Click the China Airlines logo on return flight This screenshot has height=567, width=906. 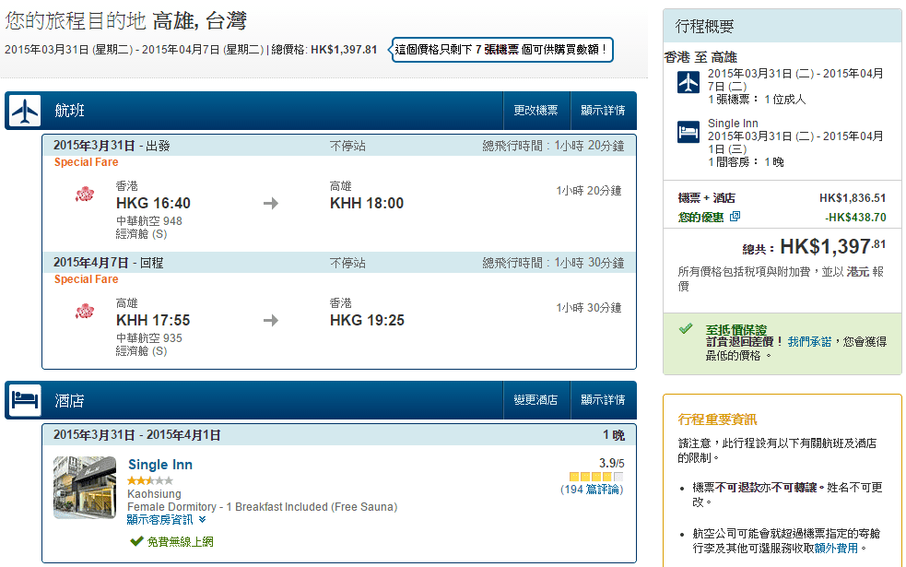pyautogui.click(x=85, y=312)
